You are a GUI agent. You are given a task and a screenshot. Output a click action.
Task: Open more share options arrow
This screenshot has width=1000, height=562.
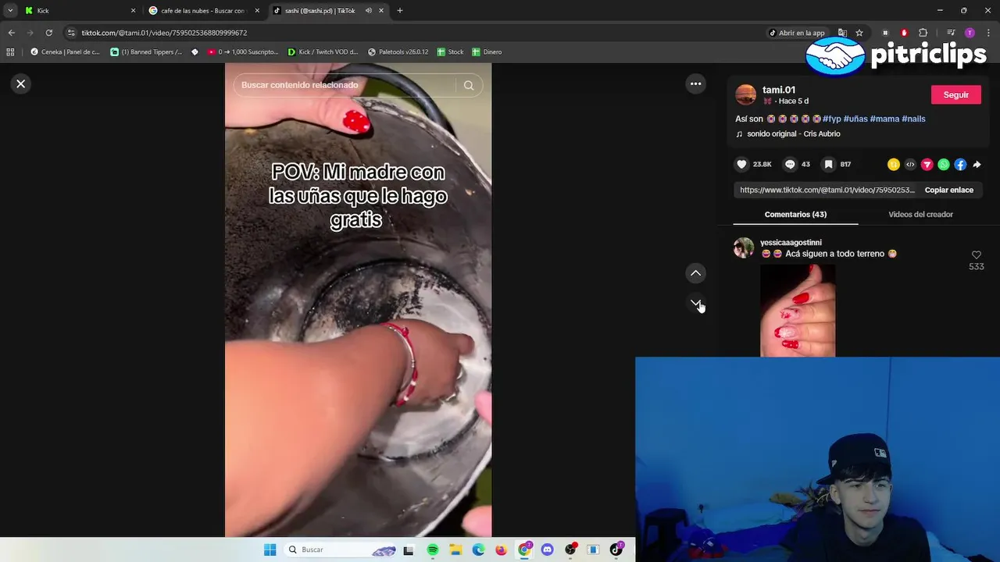click(x=977, y=164)
